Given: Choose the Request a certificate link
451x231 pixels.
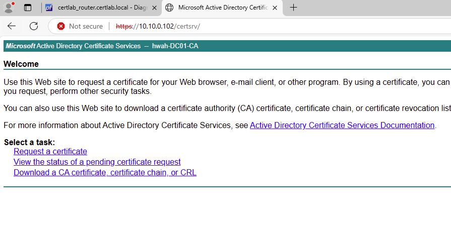Looking at the screenshot, I should click(x=50, y=151).
